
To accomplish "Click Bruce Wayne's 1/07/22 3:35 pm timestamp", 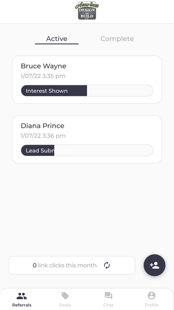I will click(x=43, y=76).
